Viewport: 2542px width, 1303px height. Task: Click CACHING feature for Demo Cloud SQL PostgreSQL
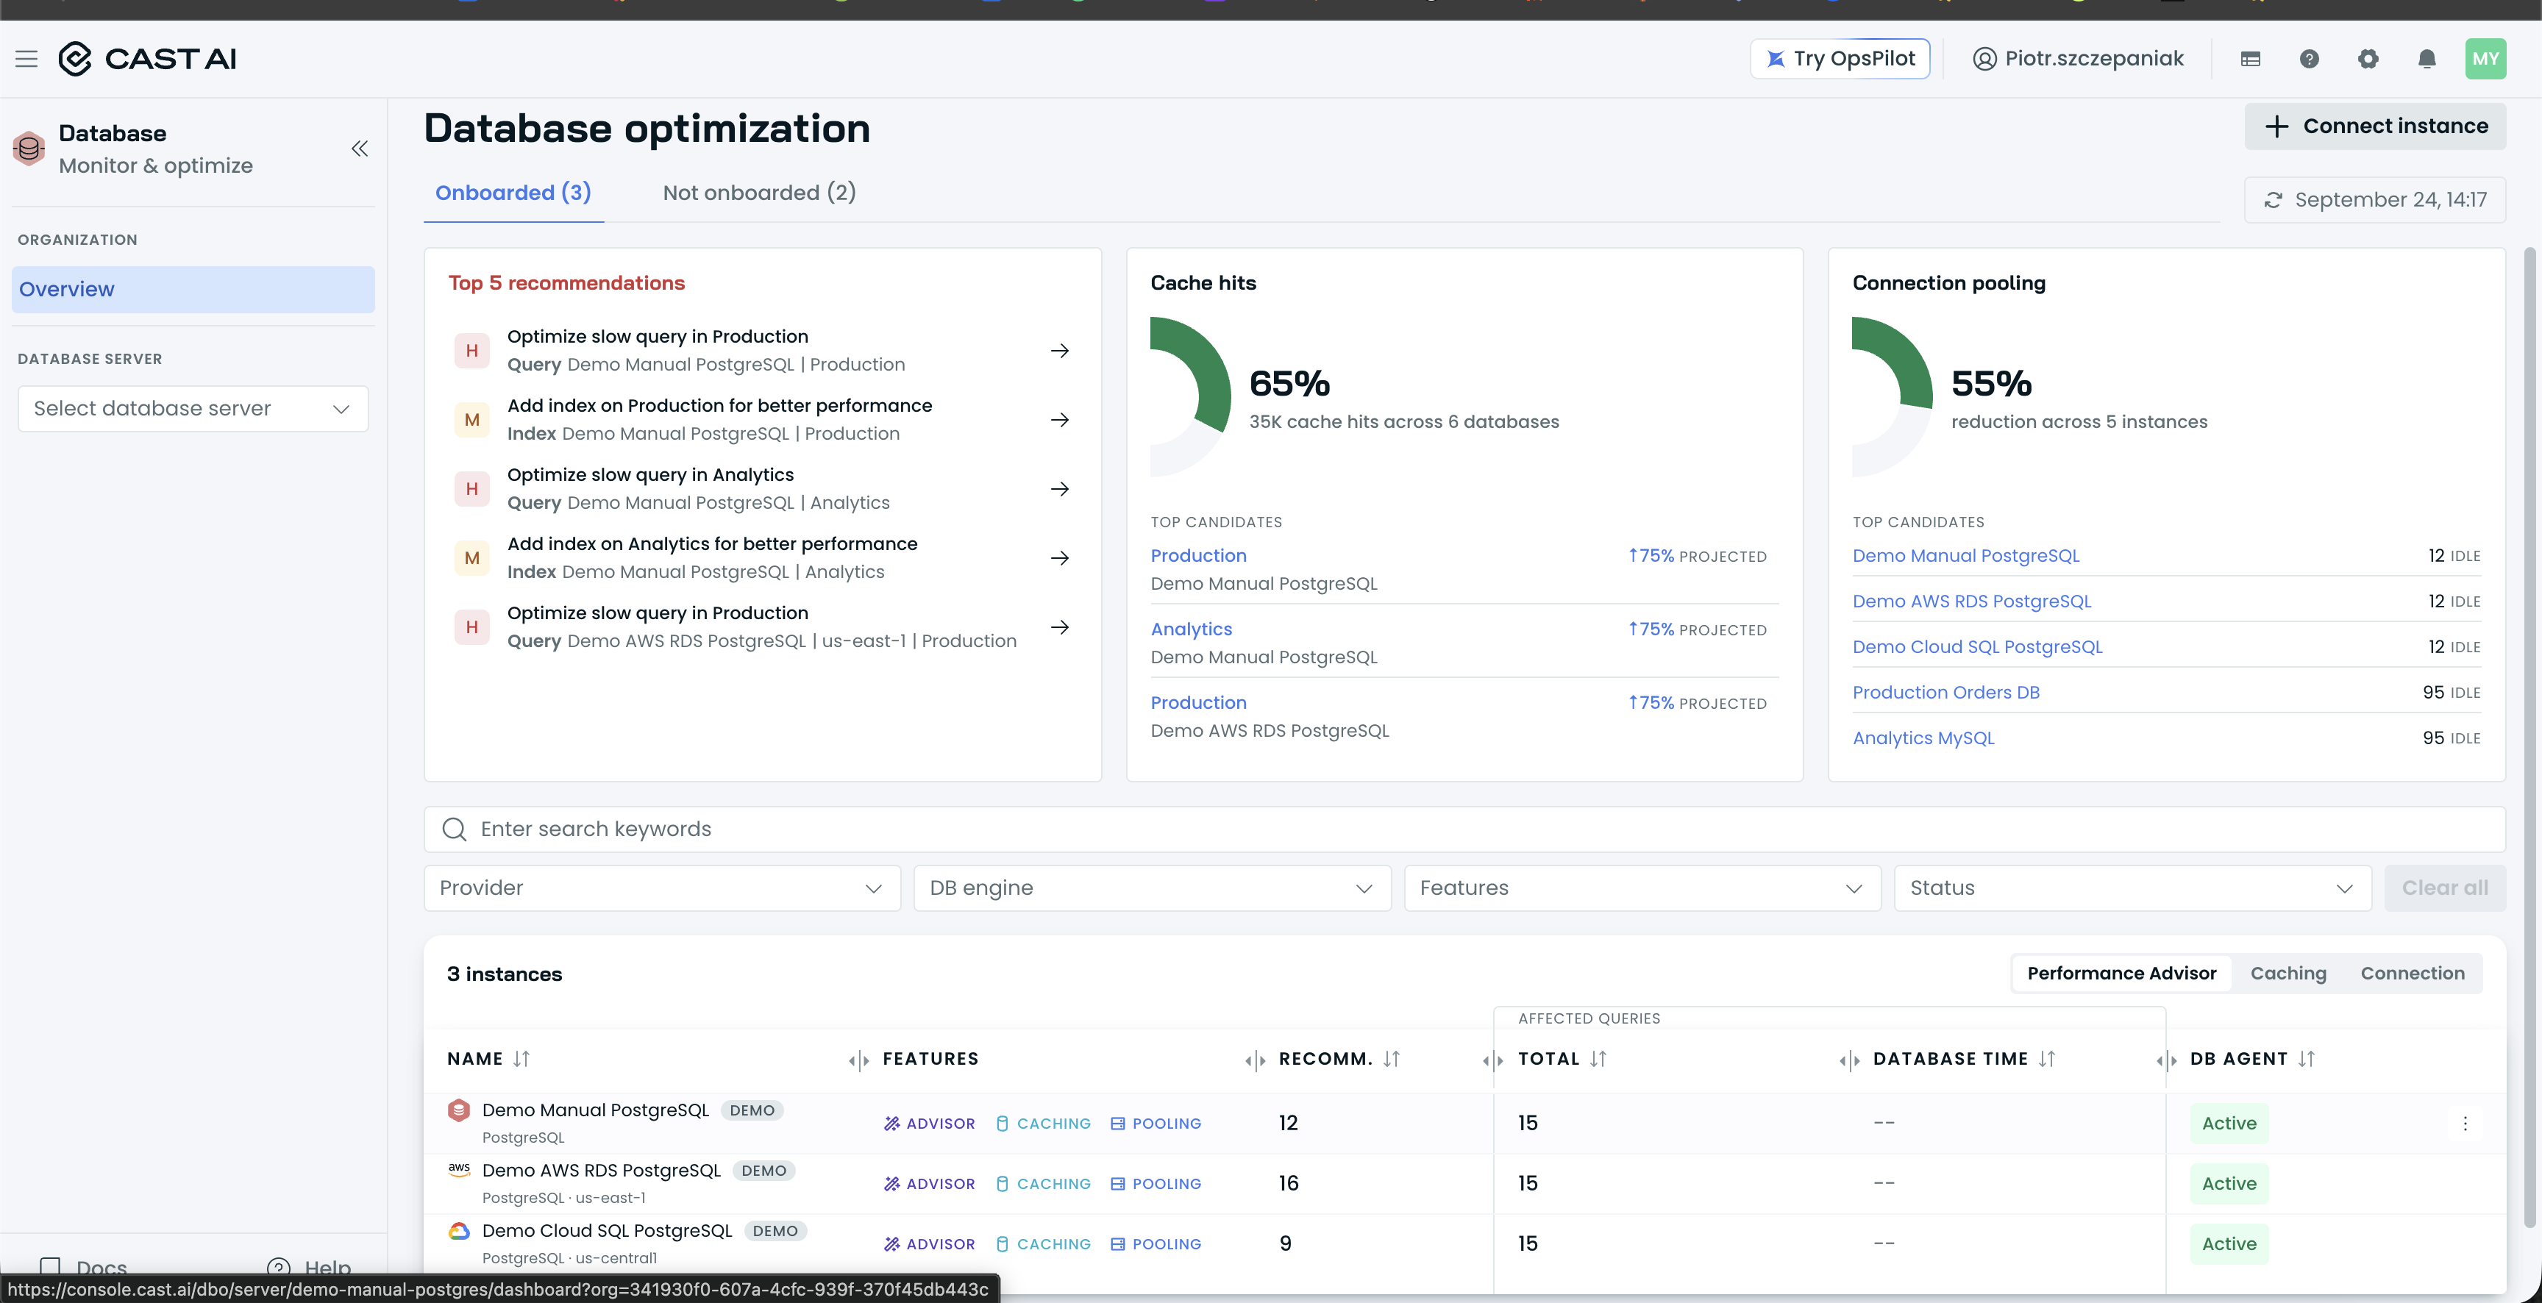1043,1244
